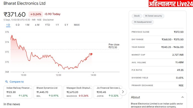This screenshot has height=108, width=193.
Task: Open the 5Y chart range
Action: pyautogui.click(x=66, y=25)
